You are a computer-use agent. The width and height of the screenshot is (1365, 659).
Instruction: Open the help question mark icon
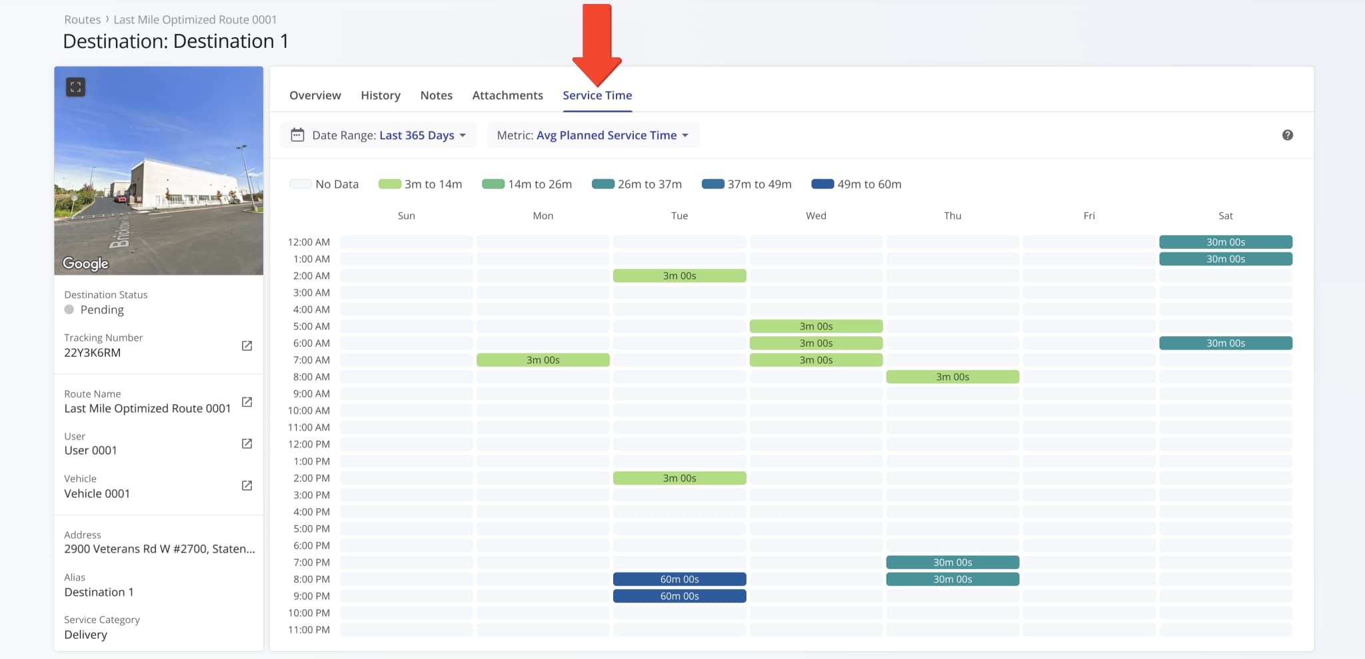[1288, 135]
